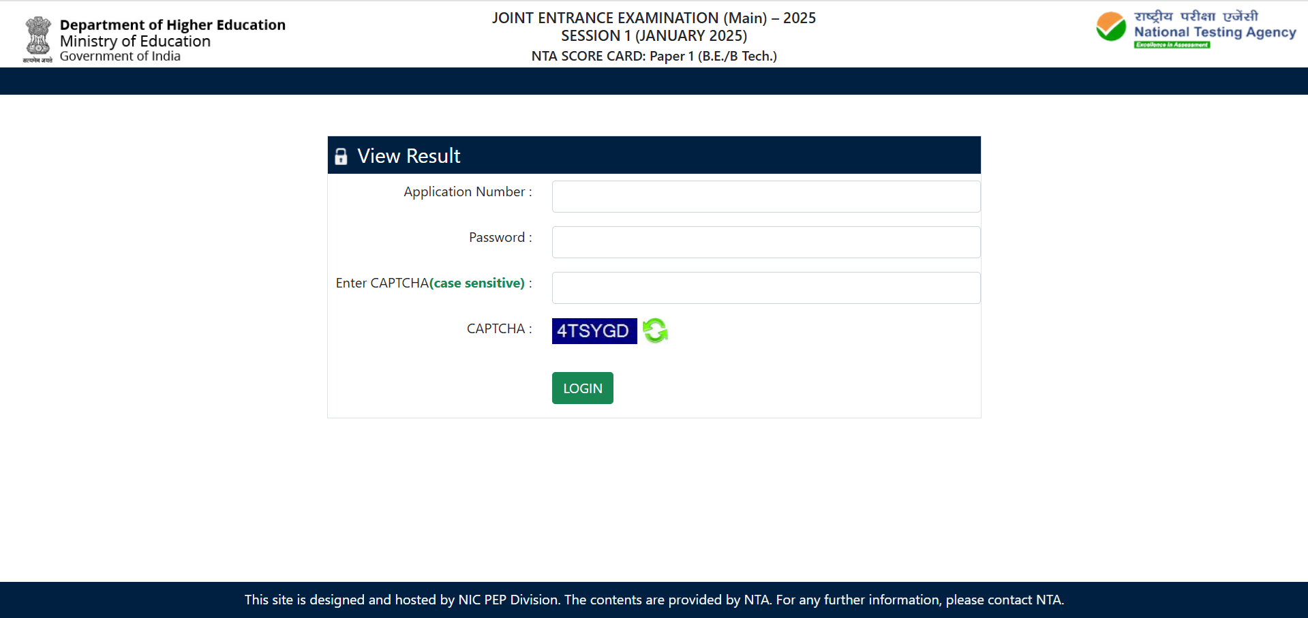Focus the Application Number input field

(765, 197)
